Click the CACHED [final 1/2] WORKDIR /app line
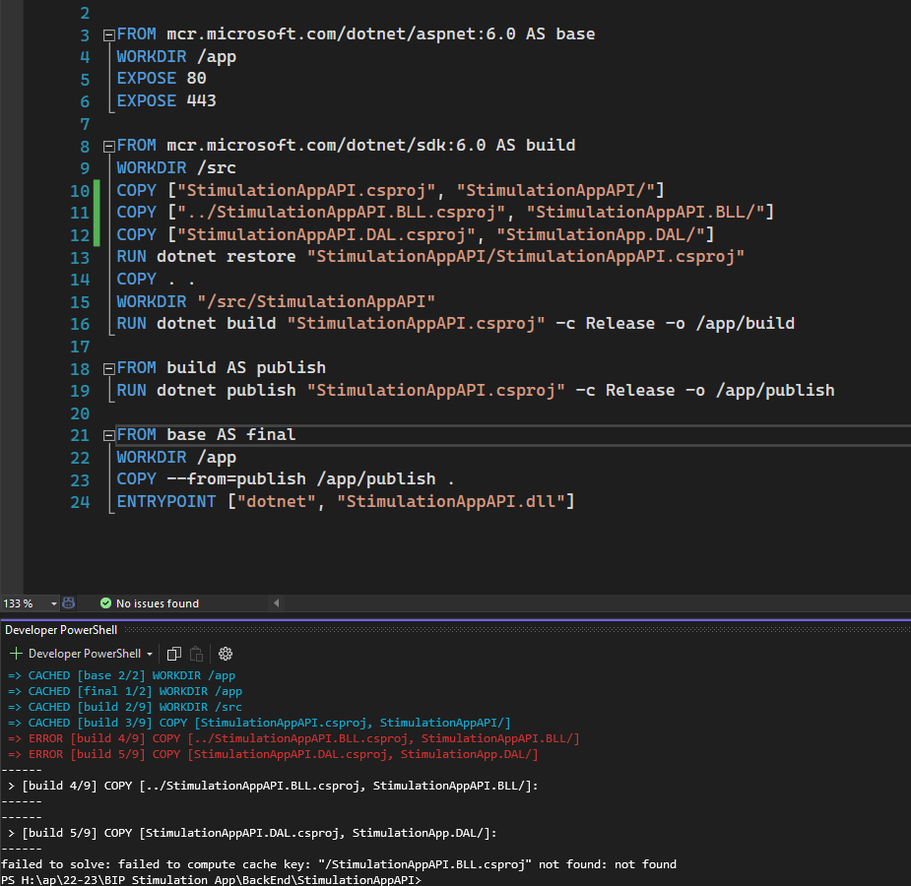Screen dimensions: 911x886 tap(125, 691)
